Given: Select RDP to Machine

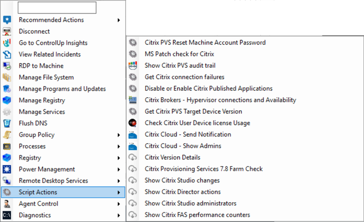Looking at the screenshot, I should click(63, 66).
